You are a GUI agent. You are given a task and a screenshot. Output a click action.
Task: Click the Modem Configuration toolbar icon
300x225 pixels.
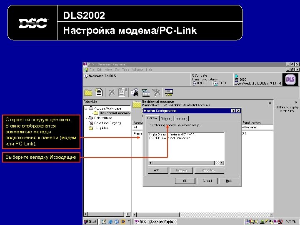(169, 92)
